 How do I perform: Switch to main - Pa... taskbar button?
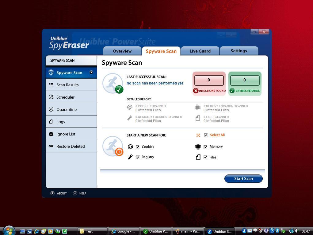(188, 231)
